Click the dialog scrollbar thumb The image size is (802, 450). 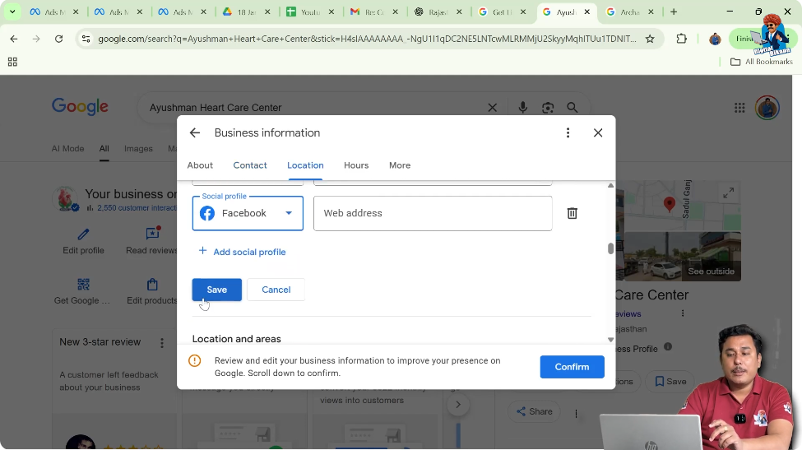[610, 248]
